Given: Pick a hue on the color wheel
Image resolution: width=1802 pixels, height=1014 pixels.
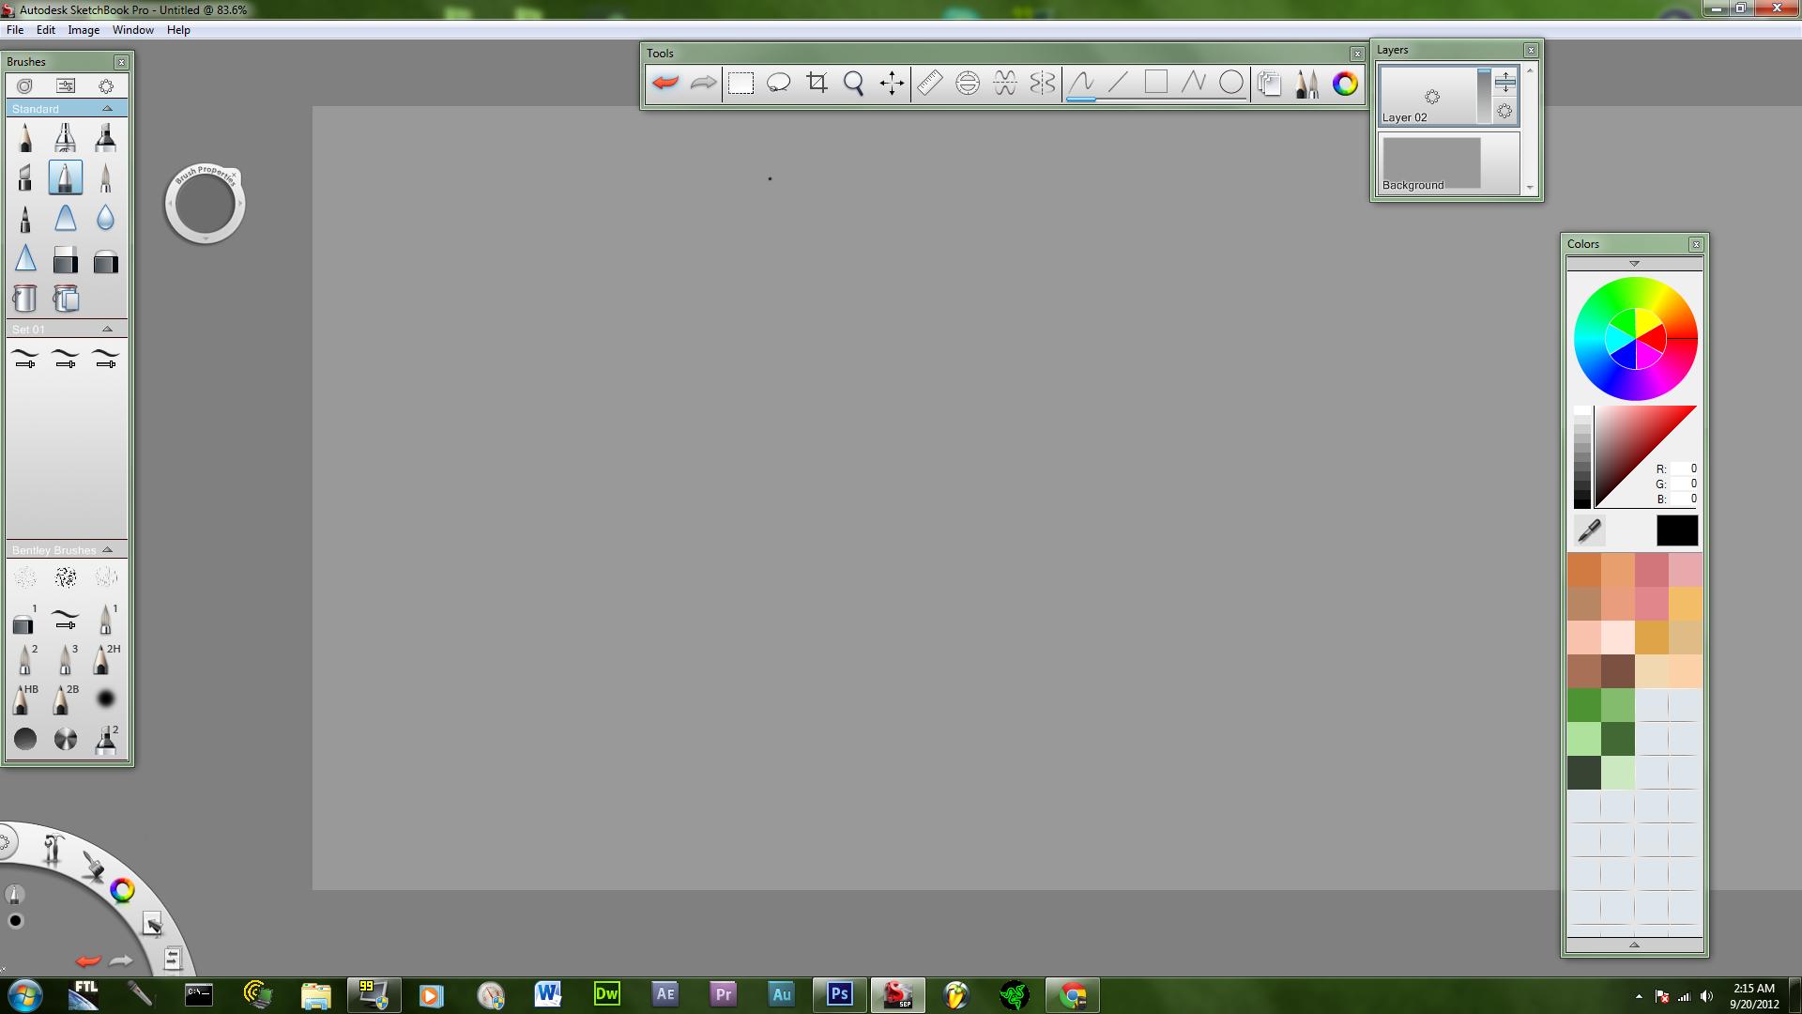Looking at the screenshot, I should (x=1635, y=338).
